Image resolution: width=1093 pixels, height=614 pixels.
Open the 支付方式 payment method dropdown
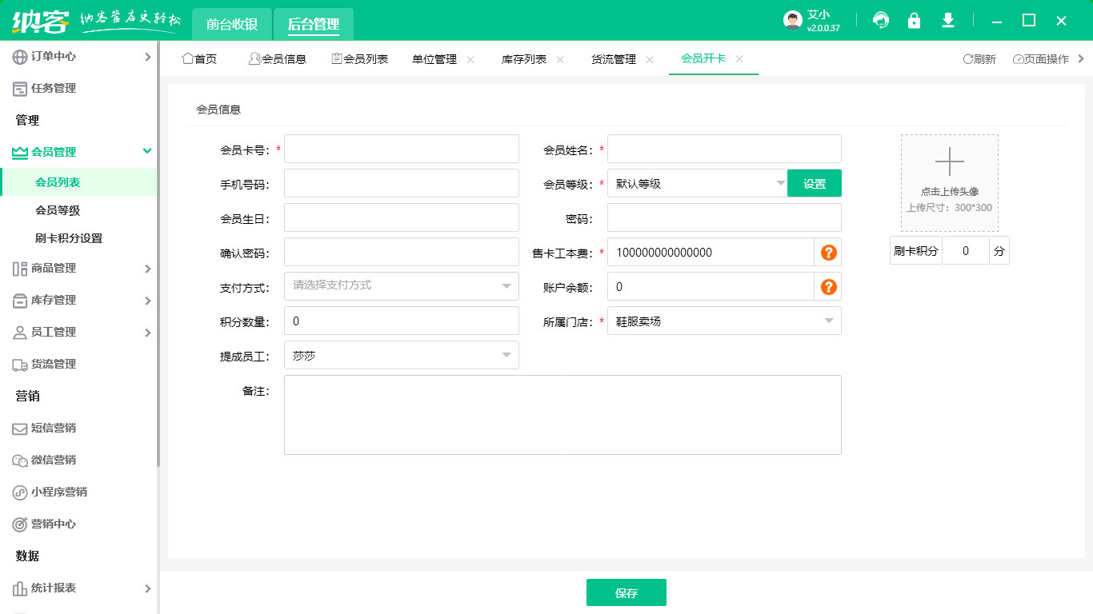pos(401,285)
